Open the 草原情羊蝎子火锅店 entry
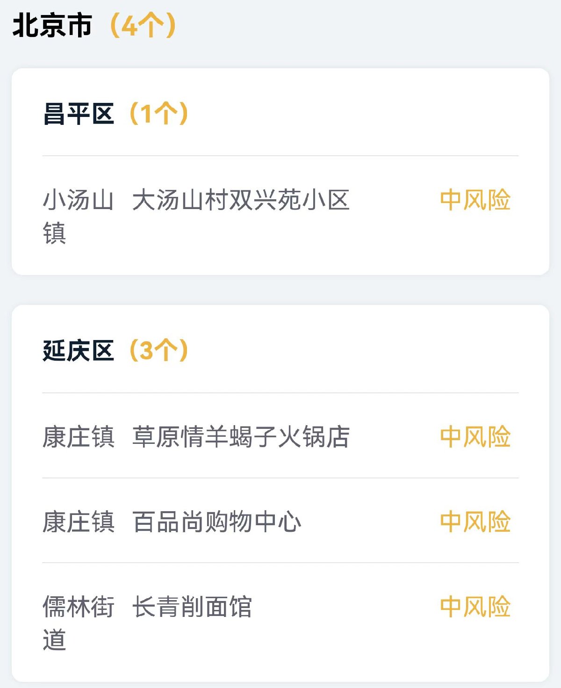The image size is (561, 688). pyautogui.click(x=241, y=437)
